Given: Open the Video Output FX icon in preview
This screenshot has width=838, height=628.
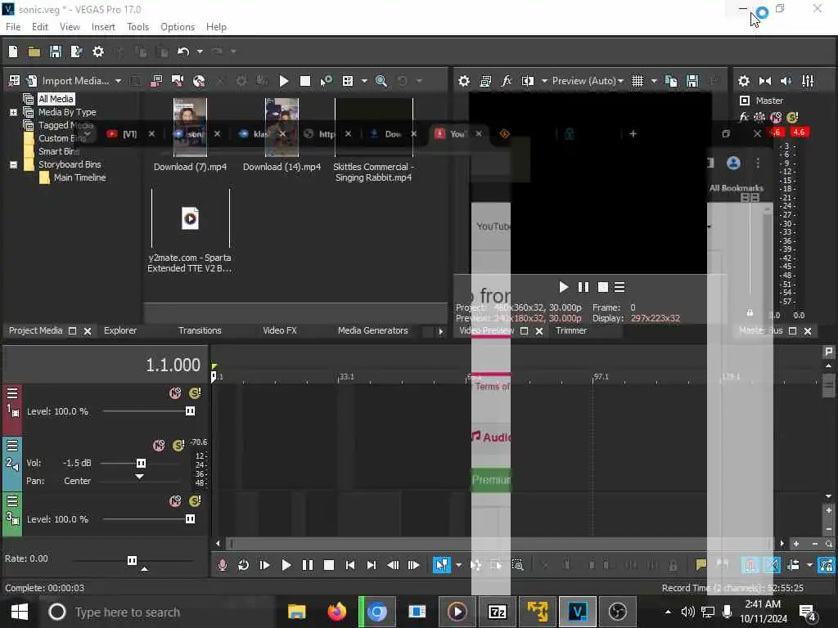Looking at the screenshot, I should click(506, 81).
